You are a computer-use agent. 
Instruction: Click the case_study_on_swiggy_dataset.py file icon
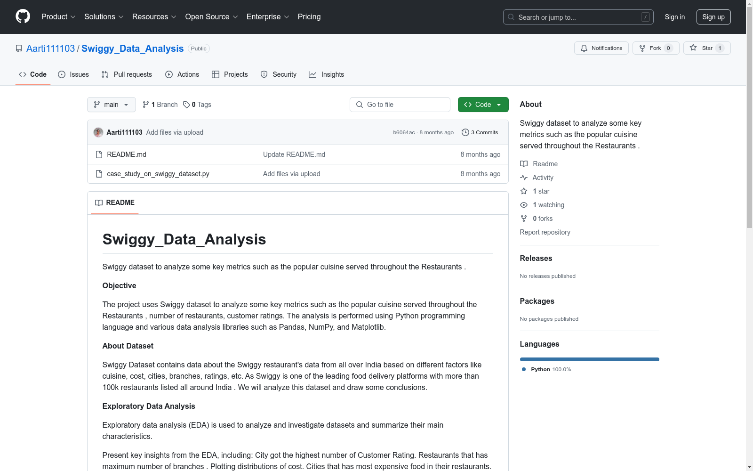coord(99,174)
